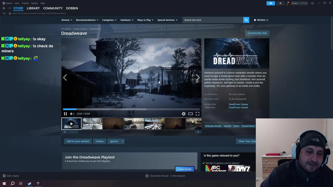Enter fullscreen on the trailer video
Screen dimensions: 333x187
(x=197, y=114)
